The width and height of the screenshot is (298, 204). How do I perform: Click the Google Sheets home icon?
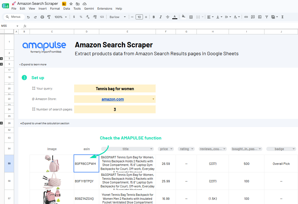click(x=6, y=6)
